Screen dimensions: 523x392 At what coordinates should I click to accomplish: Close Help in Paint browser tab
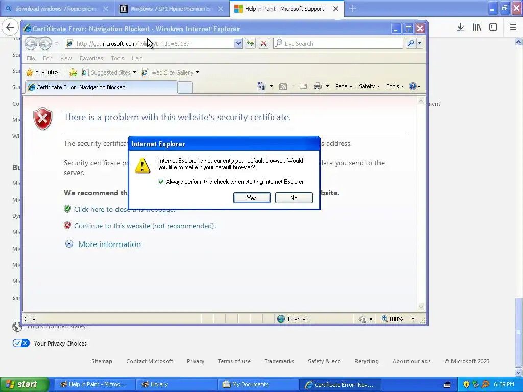point(336,9)
